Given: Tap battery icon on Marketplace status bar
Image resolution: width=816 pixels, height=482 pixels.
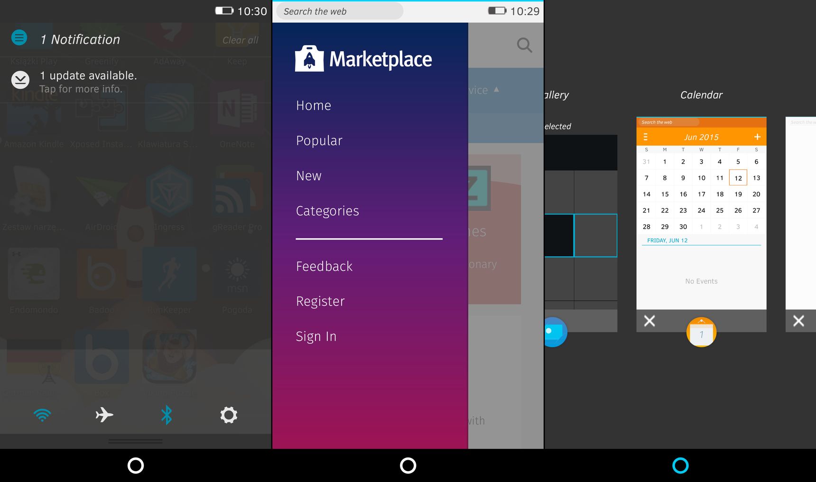Looking at the screenshot, I should point(497,10).
